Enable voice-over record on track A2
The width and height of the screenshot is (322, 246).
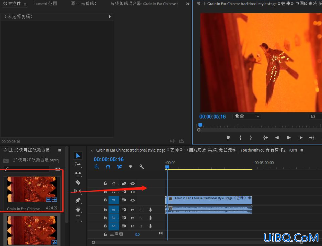coord(150,218)
